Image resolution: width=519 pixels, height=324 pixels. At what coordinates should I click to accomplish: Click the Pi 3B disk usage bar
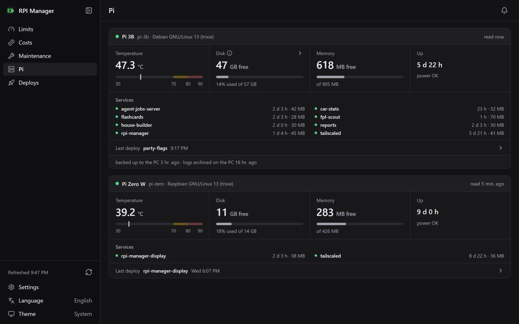(259, 77)
